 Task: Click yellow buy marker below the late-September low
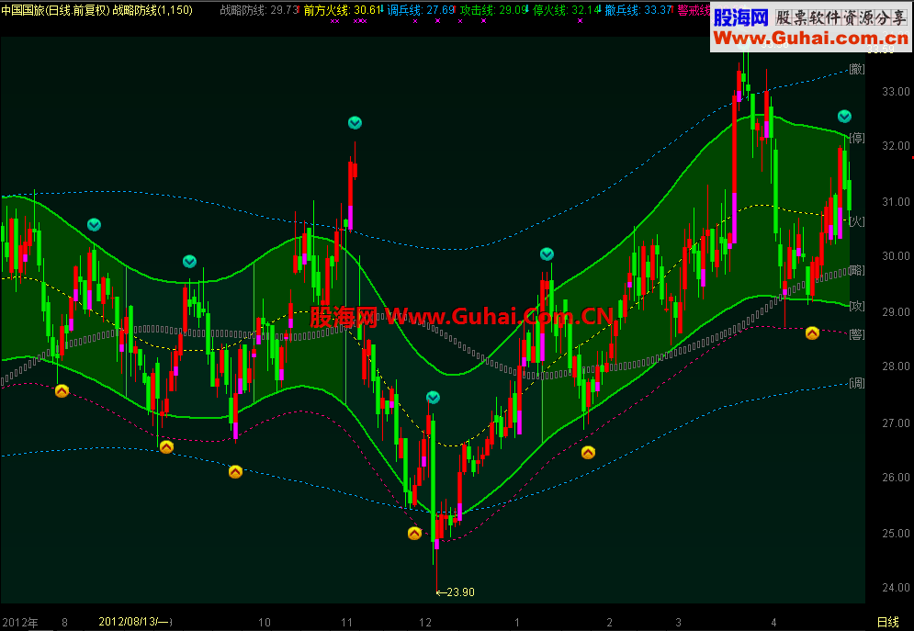coord(235,471)
